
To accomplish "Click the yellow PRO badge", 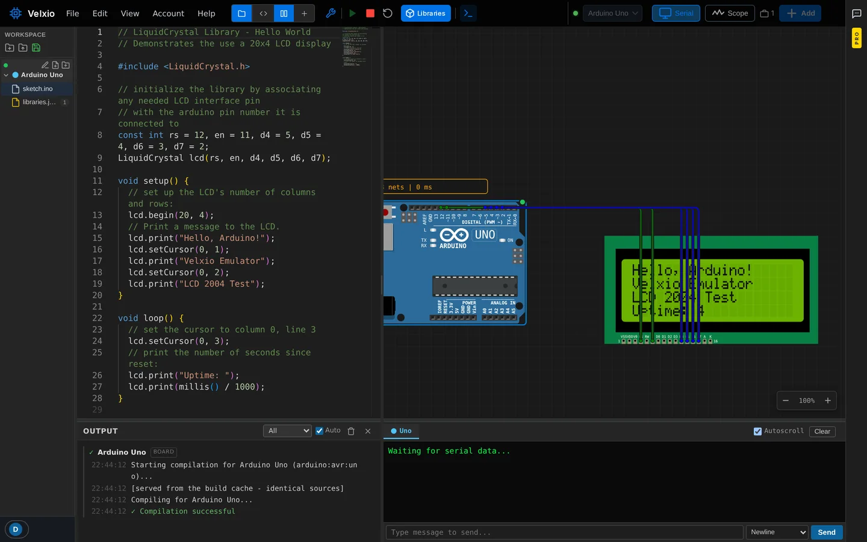I will 856,39.
